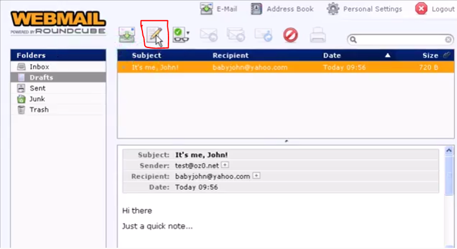The height and width of the screenshot is (249, 457).
Task: Click the Webmail Roundcube logo
Action: pos(58,23)
